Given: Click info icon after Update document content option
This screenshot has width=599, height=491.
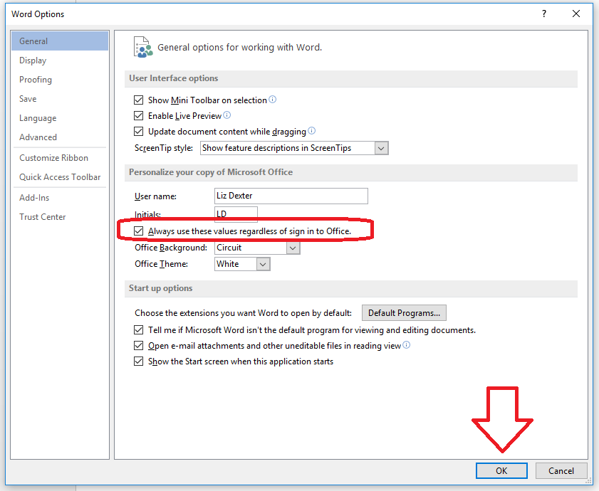Looking at the screenshot, I should pos(311,131).
